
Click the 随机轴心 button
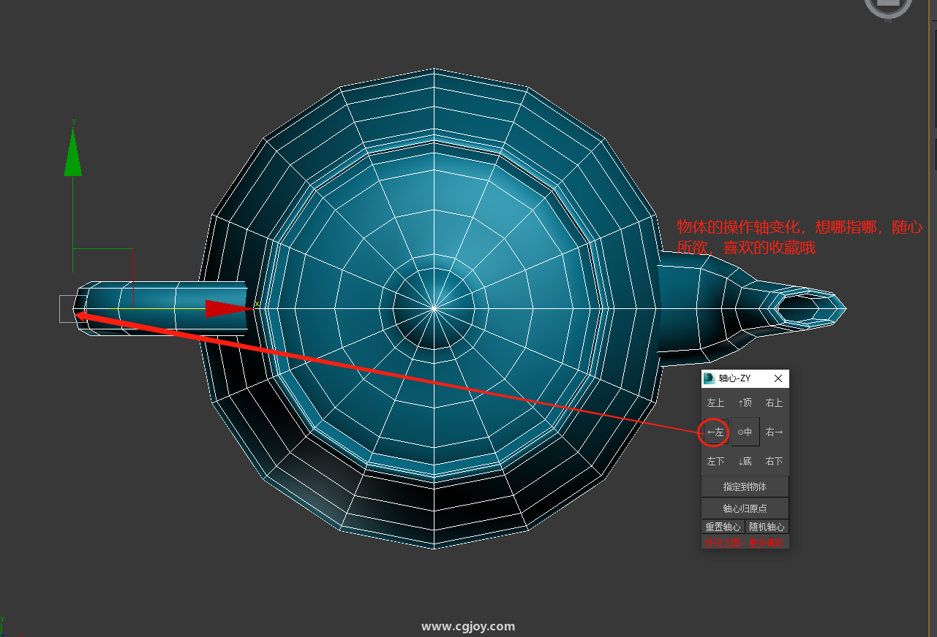767,527
